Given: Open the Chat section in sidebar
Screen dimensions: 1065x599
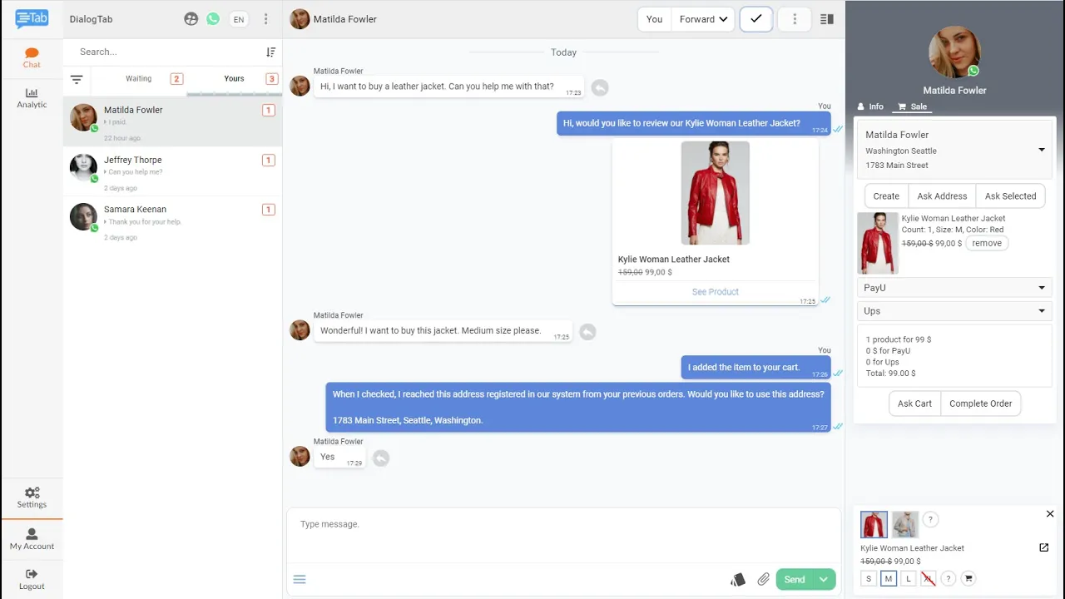Looking at the screenshot, I should (32, 57).
